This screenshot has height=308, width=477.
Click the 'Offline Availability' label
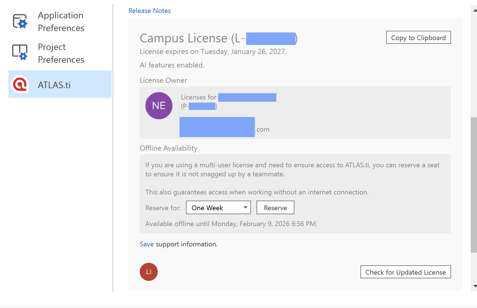click(169, 148)
